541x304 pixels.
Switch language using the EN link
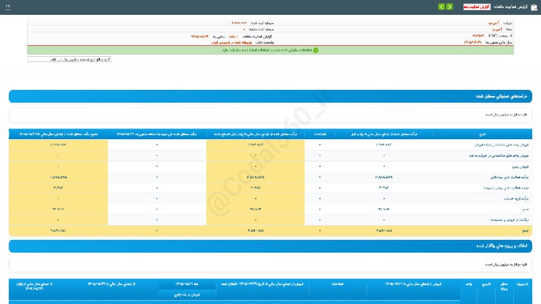(x=8, y=7)
